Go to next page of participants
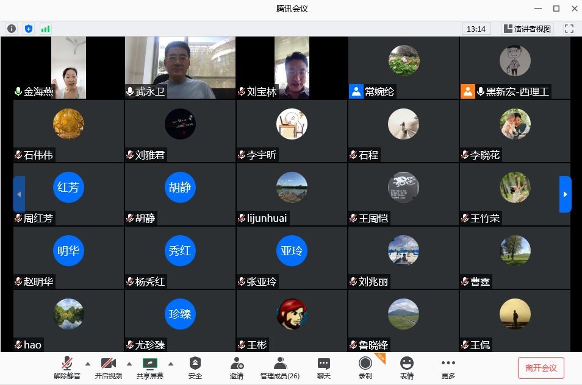Screen dimensions: 582x385 coord(565,194)
